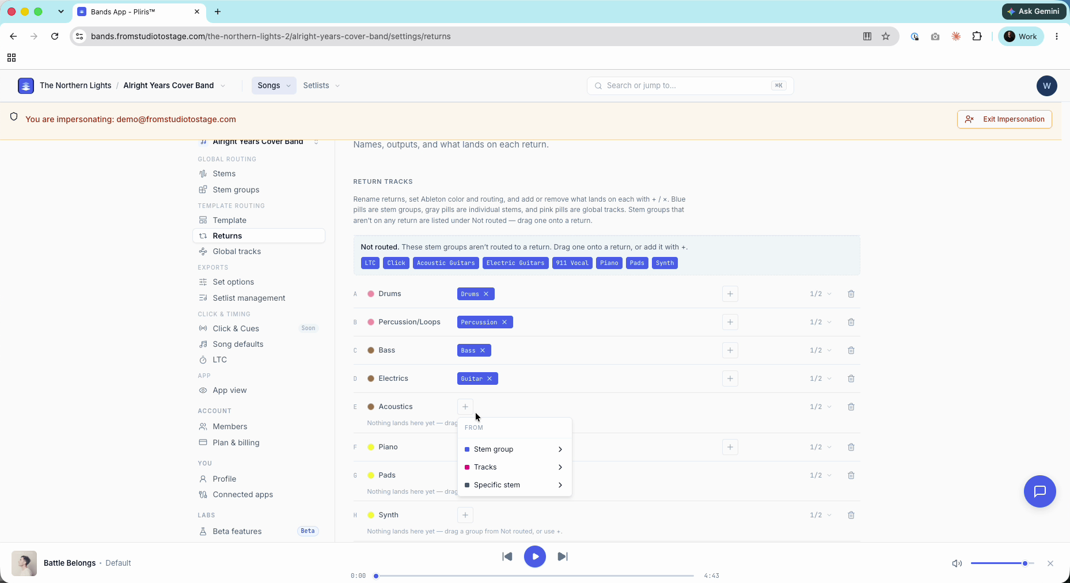Mute the player volume

[x=957, y=563]
